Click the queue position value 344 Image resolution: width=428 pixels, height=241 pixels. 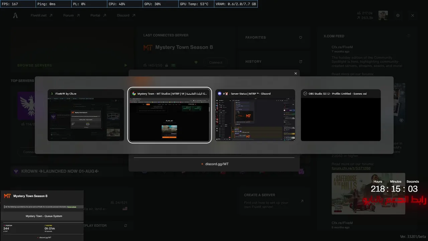(6, 229)
